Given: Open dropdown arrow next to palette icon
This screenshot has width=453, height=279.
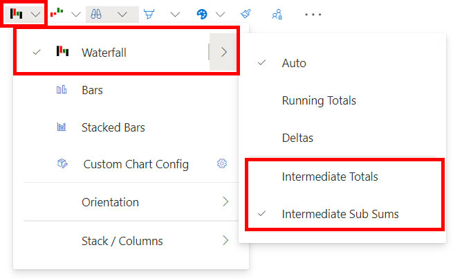Looking at the screenshot, I should pos(220,14).
